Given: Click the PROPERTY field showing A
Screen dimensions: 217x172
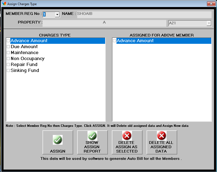Looking at the screenshot, I should click(104, 23).
